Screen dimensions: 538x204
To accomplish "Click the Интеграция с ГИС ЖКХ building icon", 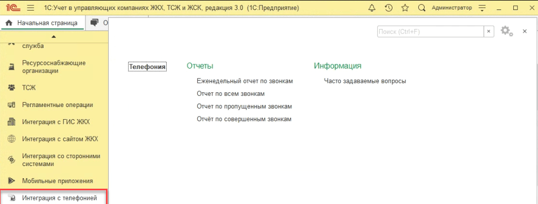I will pos(12,122).
